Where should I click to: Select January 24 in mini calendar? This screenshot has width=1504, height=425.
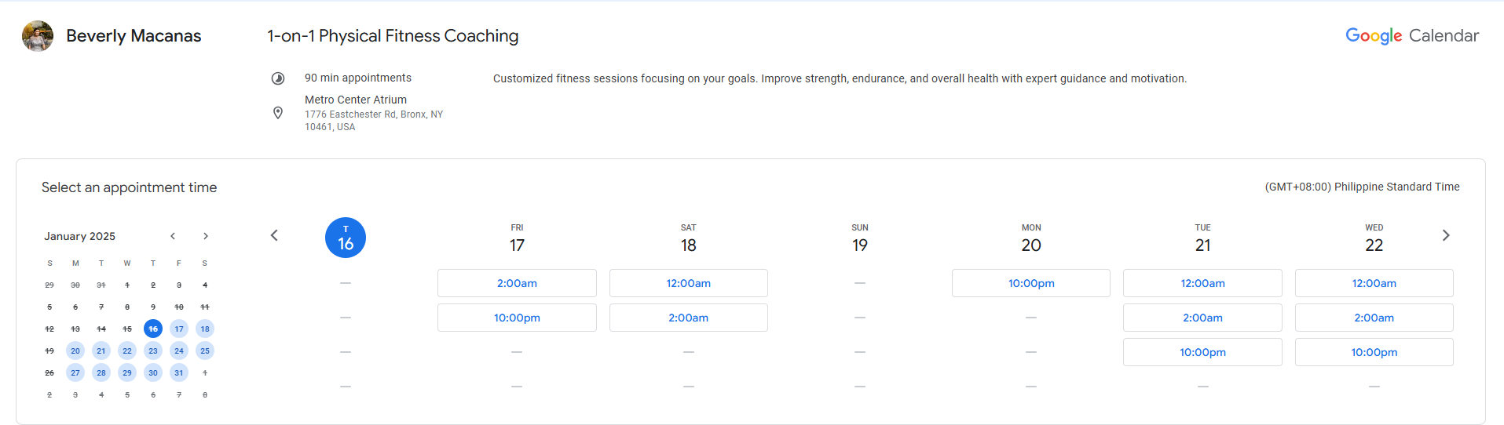[179, 351]
